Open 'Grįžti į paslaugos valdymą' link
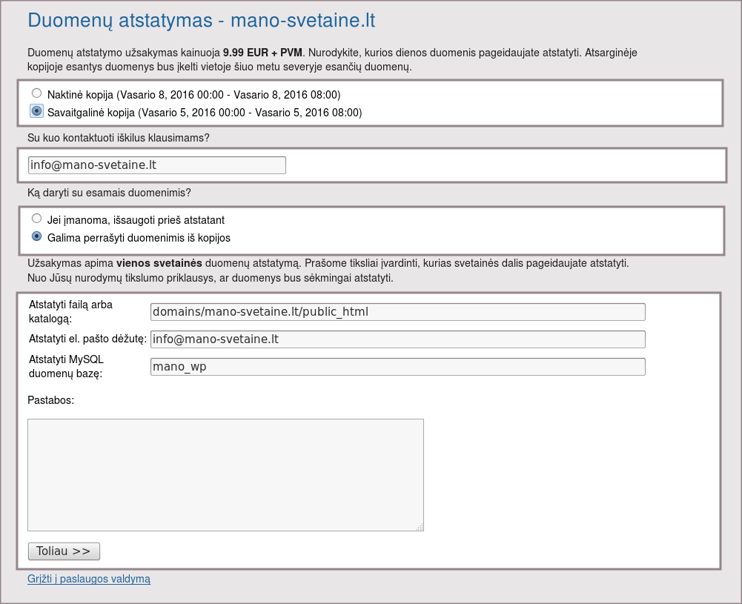The width and height of the screenshot is (742, 604). point(89,579)
